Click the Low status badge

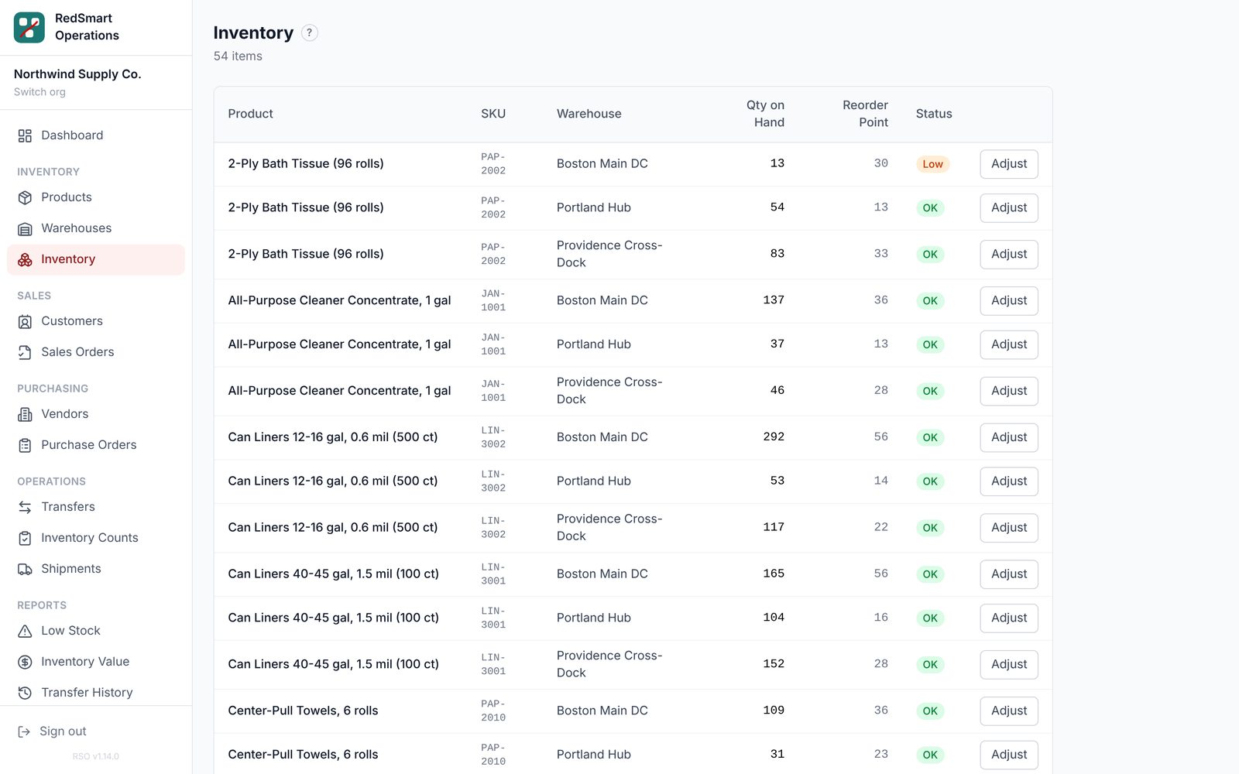point(932,164)
